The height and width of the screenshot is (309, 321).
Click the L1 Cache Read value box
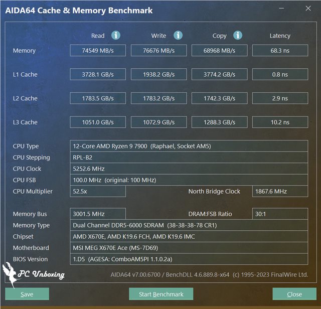coord(98,75)
